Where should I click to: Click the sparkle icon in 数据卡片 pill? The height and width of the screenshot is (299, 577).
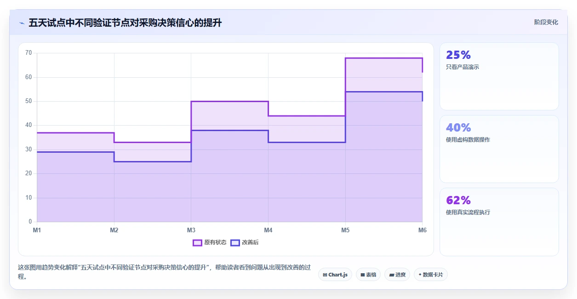tap(420, 275)
